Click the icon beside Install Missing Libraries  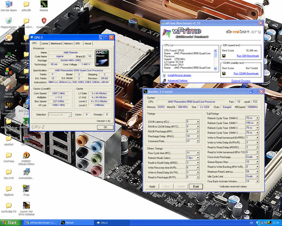(x=164, y=75)
